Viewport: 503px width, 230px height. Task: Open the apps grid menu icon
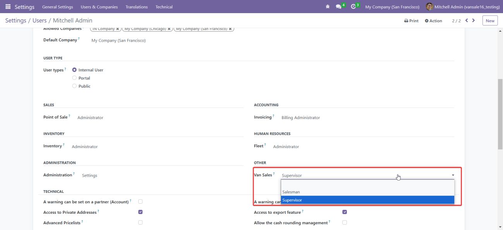coord(8,7)
